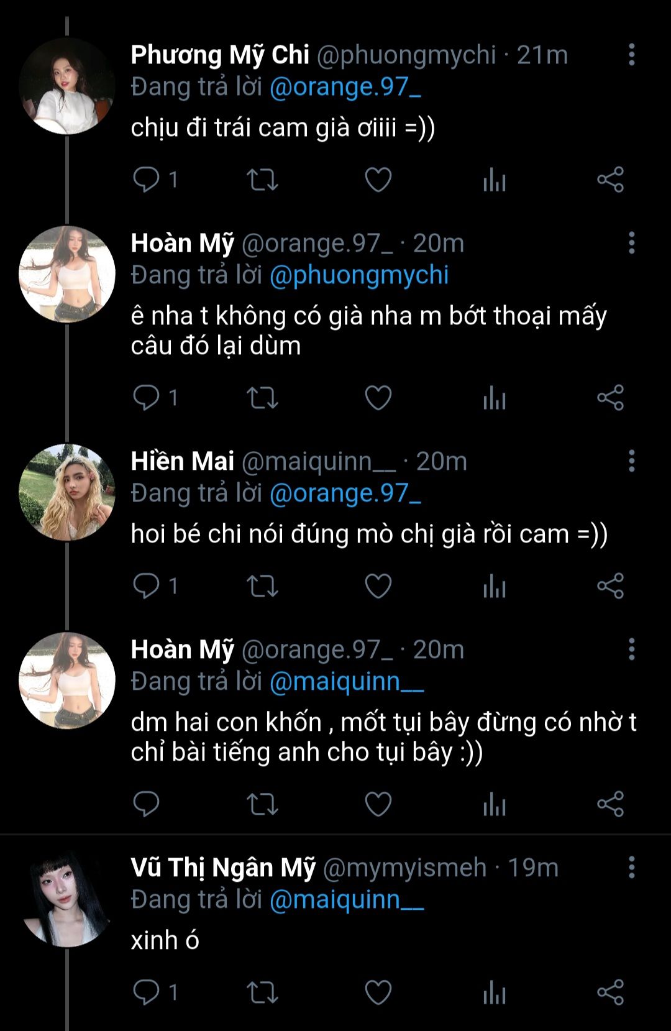Image resolution: width=671 pixels, height=1031 pixels.
Task: Open more options for Phương Mỹ Chi's tweet
Action: (x=631, y=55)
